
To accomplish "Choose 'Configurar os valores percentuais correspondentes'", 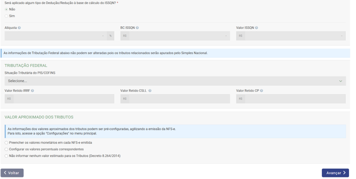I will pyautogui.click(x=6, y=149).
